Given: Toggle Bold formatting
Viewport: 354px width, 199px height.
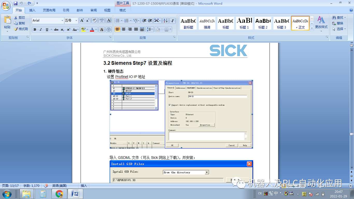Looking at the screenshot, I should click(35, 30).
